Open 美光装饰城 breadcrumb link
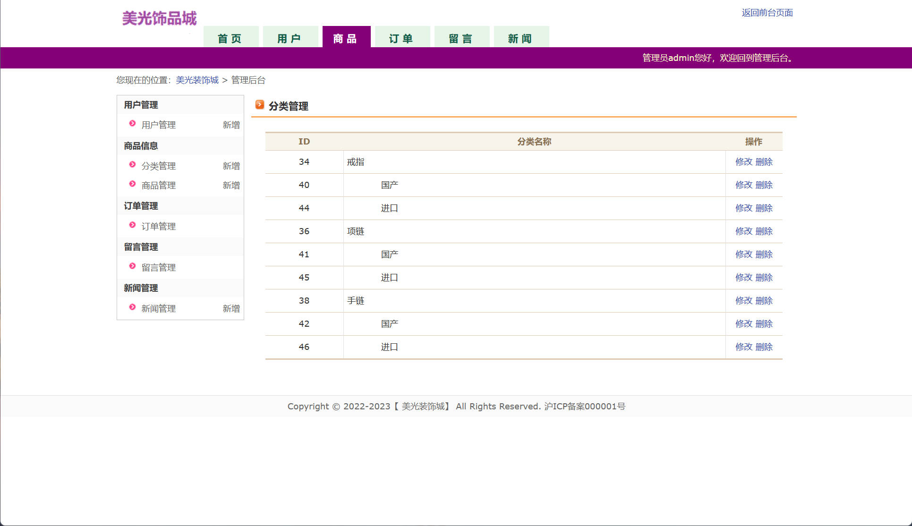The height and width of the screenshot is (526, 912). (197, 80)
